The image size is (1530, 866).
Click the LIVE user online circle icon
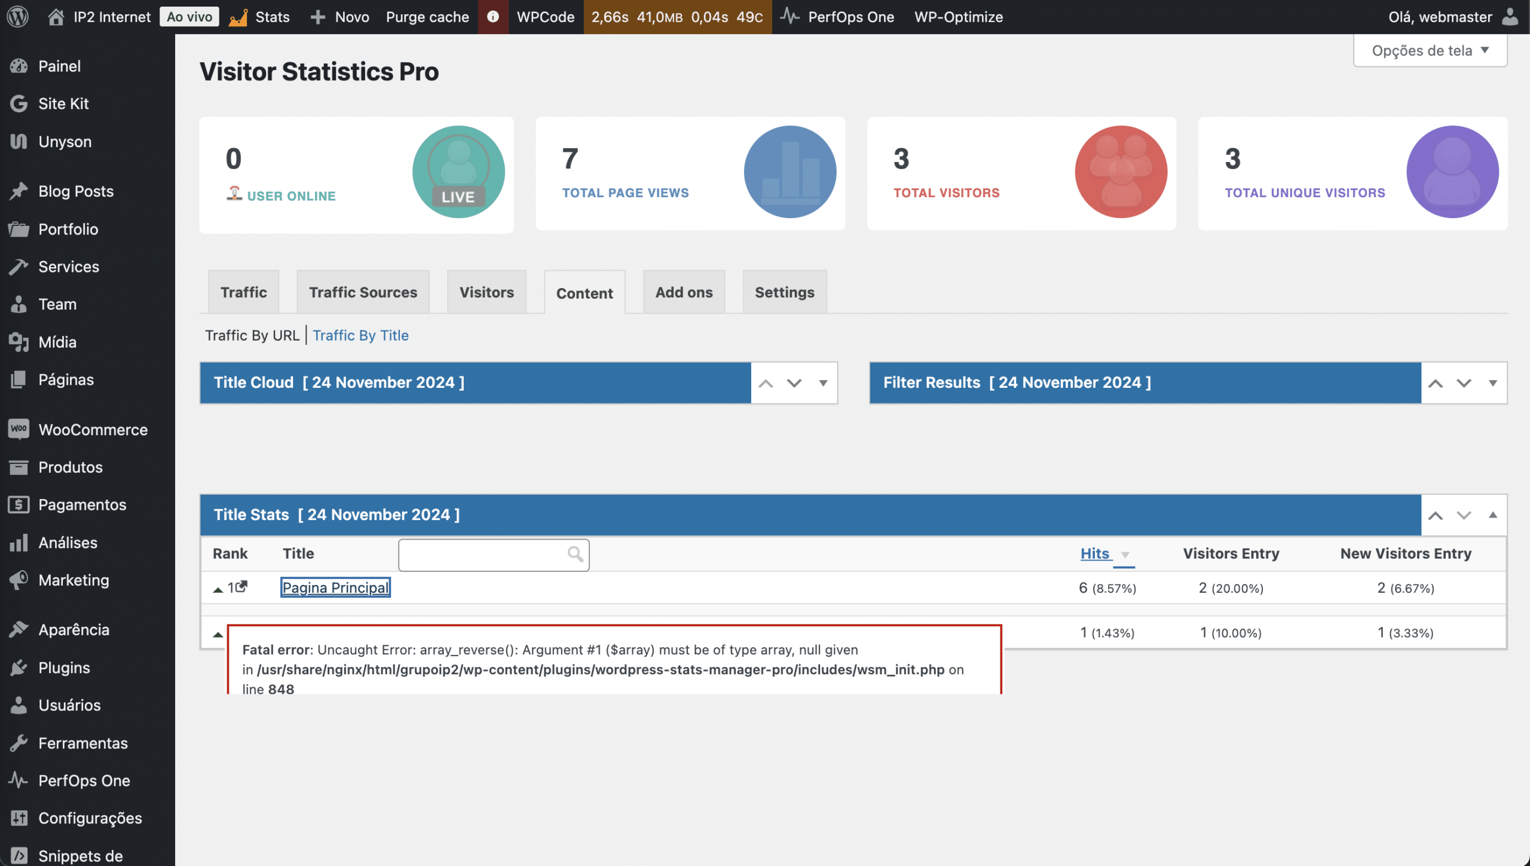(x=458, y=172)
